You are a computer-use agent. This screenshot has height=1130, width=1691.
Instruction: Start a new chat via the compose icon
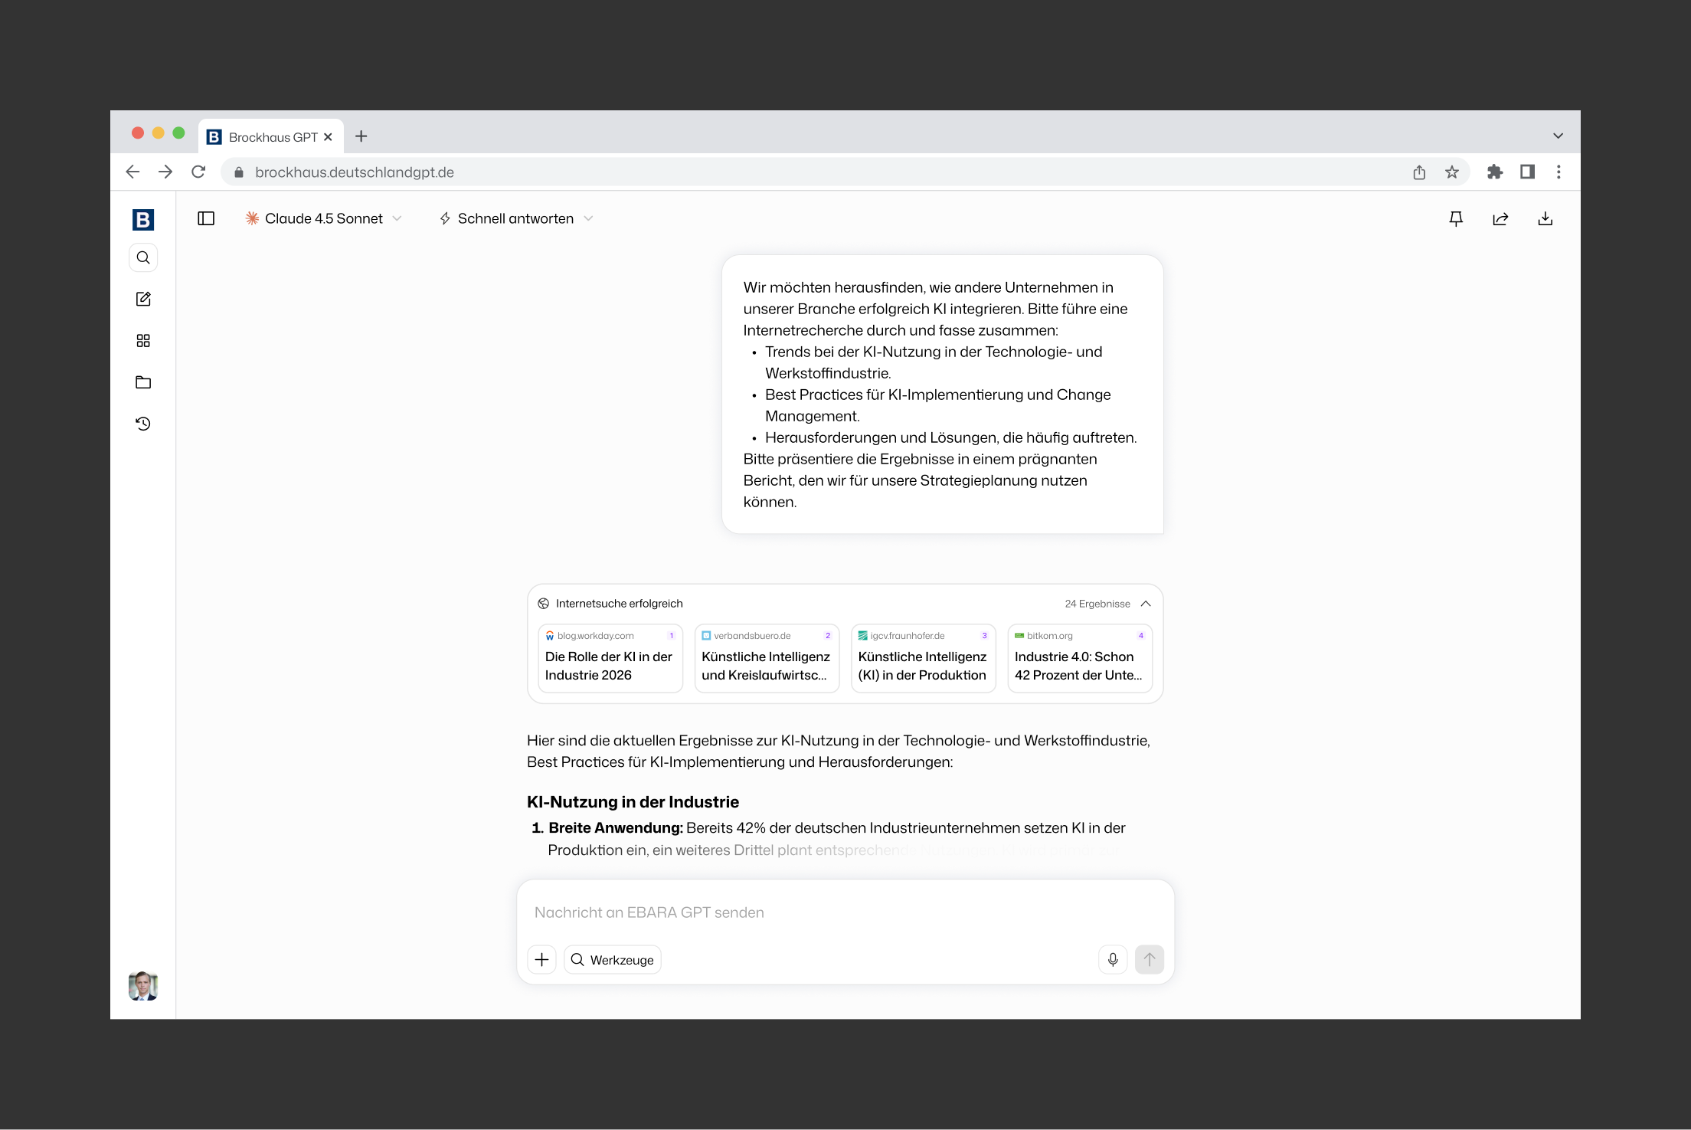pos(143,299)
